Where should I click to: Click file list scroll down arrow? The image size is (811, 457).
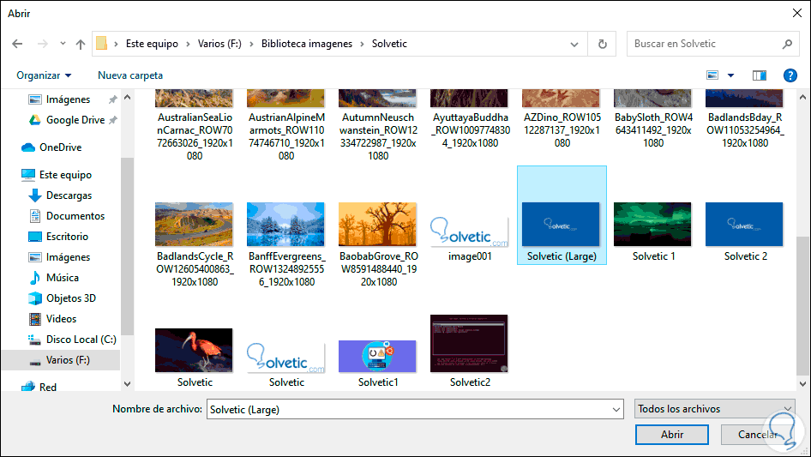(802, 384)
